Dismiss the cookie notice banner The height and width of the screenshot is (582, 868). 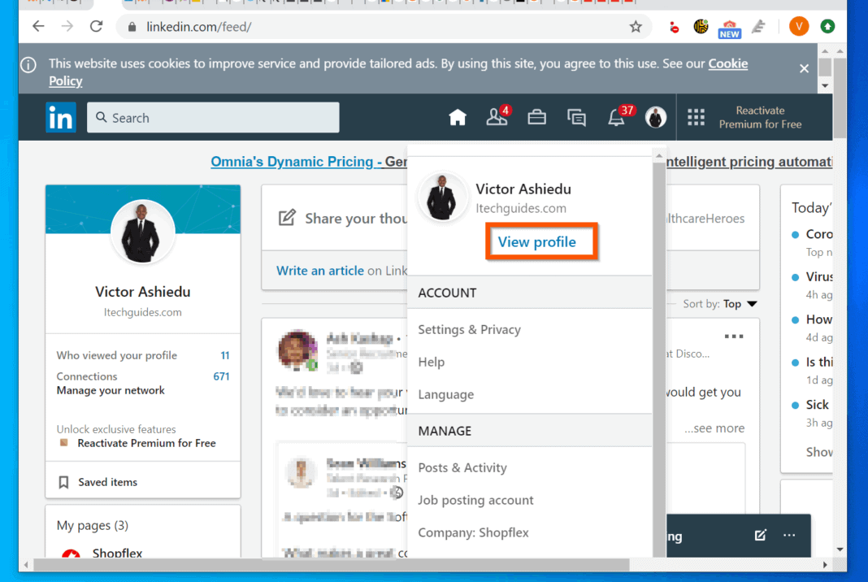tap(804, 68)
